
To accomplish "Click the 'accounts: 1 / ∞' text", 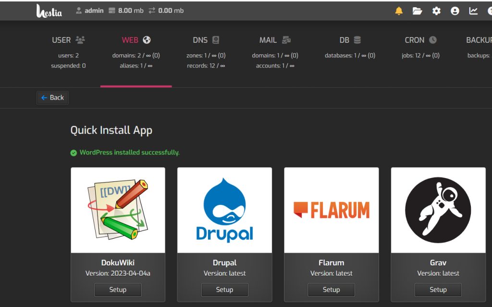I will tap(275, 65).
